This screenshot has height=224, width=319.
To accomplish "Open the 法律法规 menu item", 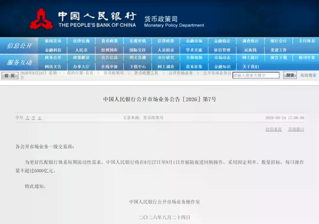I will pos(81,41).
